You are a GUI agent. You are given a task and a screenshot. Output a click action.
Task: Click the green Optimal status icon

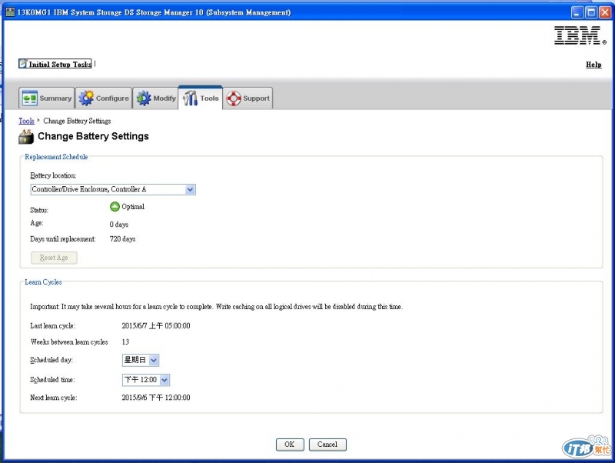pyautogui.click(x=115, y=206)
